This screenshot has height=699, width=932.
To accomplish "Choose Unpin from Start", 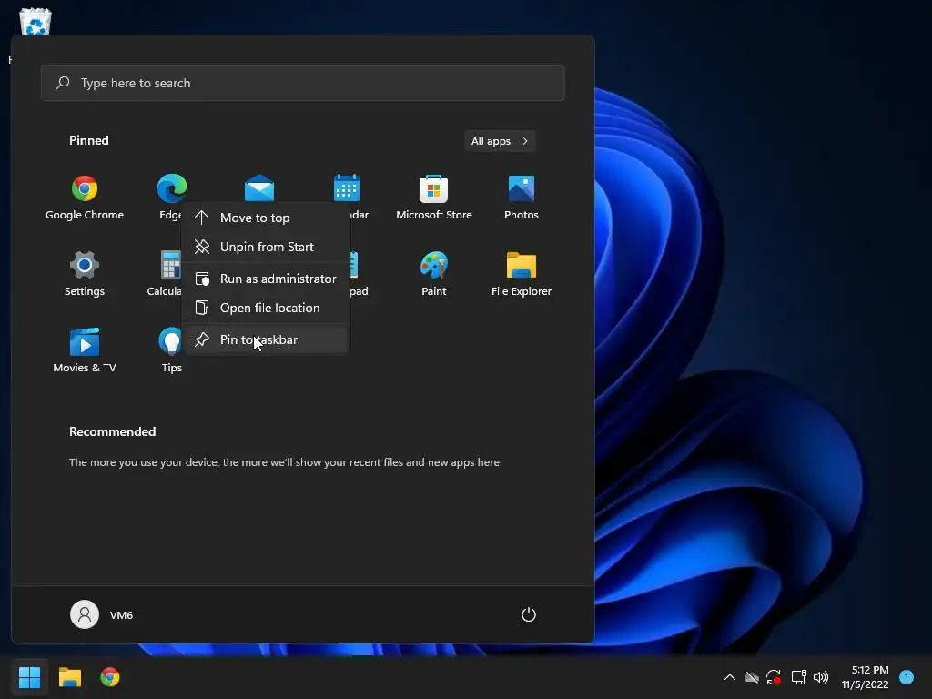I will 265,247.
